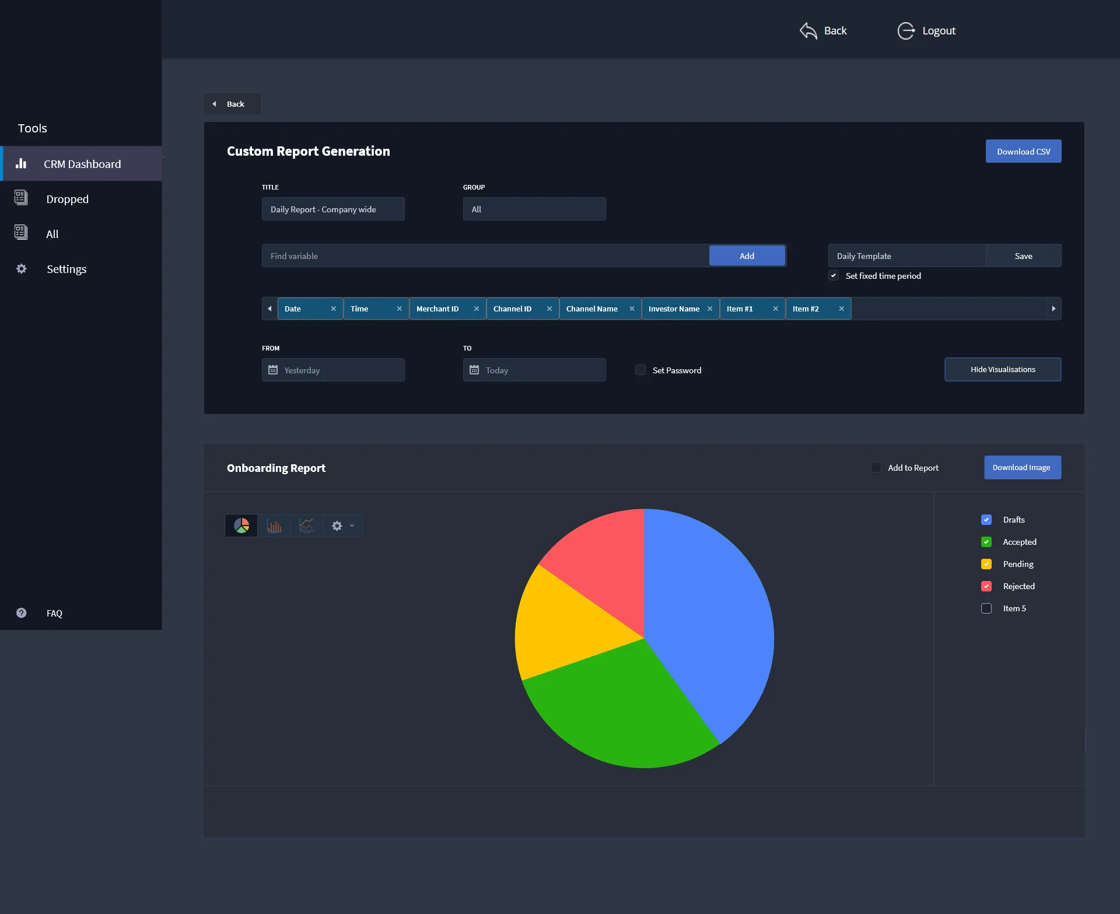The width and height of the screenshot is (1120, 914).
Task: Select the pie chart view icon
Action: coord(241,526)
